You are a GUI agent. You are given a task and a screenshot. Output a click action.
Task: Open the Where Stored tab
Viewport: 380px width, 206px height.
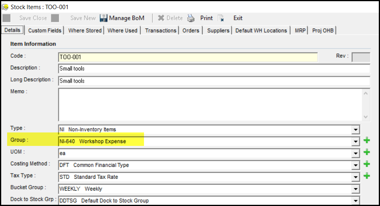pyautogui.click(x=85, y=30)
